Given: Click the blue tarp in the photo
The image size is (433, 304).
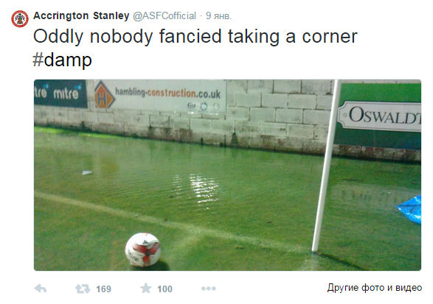Looking at the screenshot, I should (x=409, y=209).
